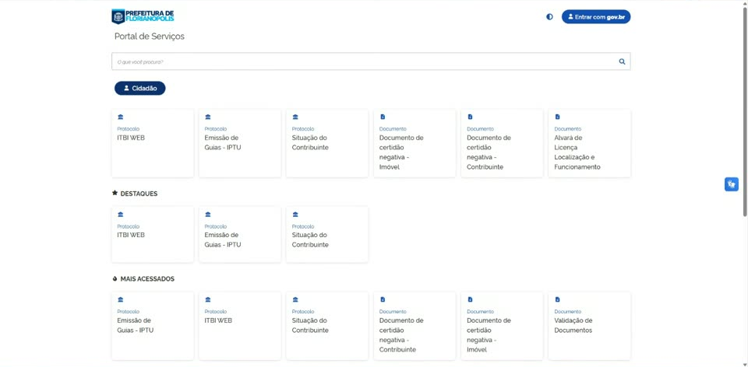Viewport: 748px width, 367px height.
Task: Click the flame icon beside MAIS ACESSADOS
Action: (x=115, y=279)
